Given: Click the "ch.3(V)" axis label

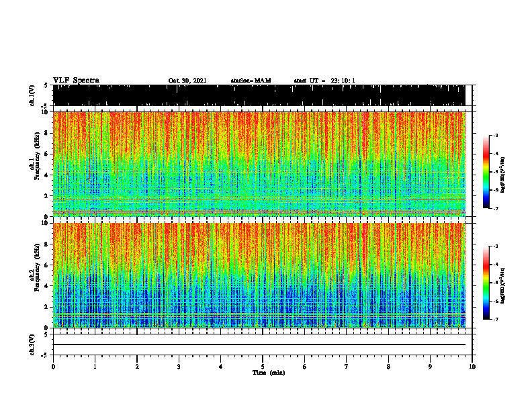Looking at the screenshot, I should click(32, 345).
